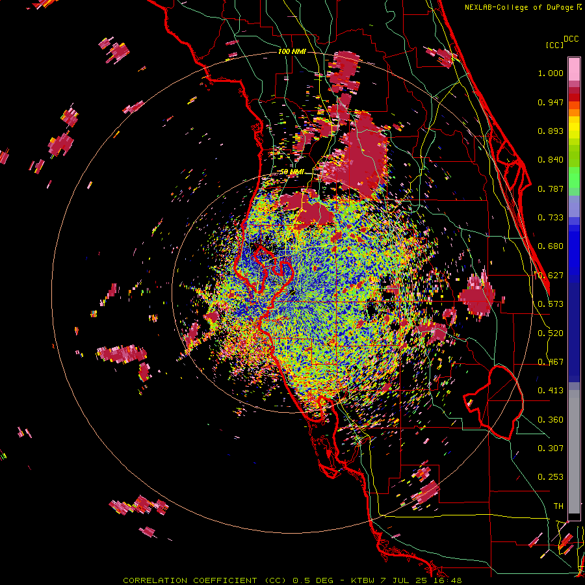Click the 0.413 value on the color scale
This screenshot has width=585, height=585.
[x=551, y=391]
